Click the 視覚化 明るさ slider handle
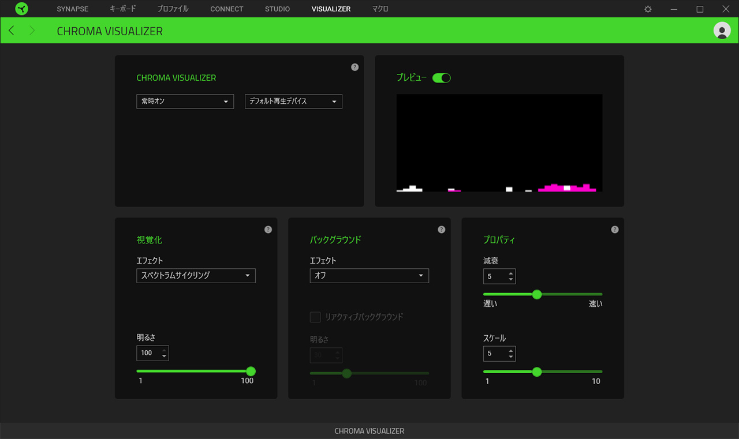The image size is (739, 439). point(251,372)
